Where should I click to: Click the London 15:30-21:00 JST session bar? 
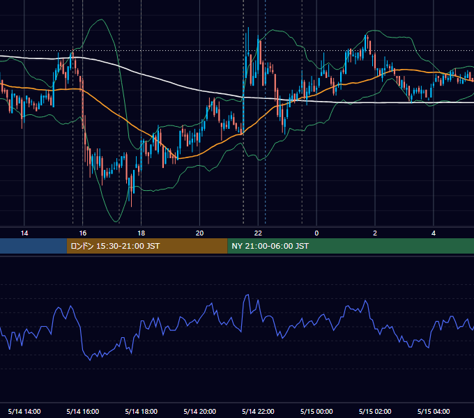coord(147,246)
